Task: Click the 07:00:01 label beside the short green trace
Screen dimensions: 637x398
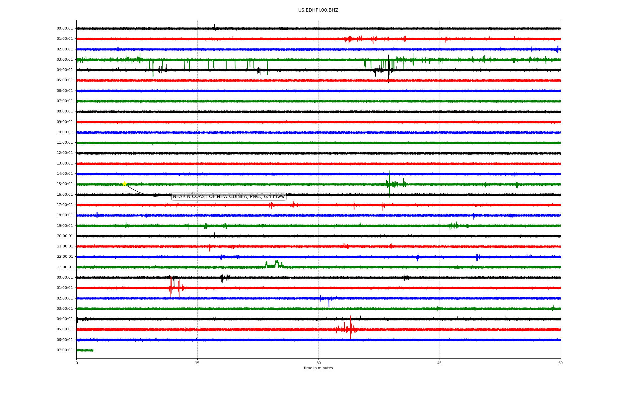Action: click(65, 350)
